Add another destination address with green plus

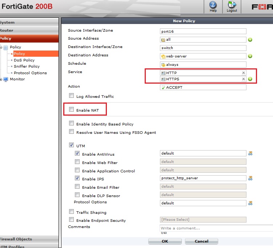[x=250, y=56]
